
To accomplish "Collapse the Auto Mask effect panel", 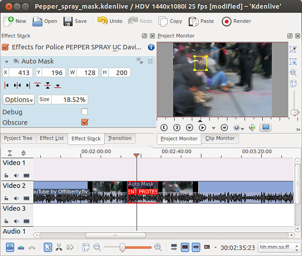I will point(6,61).
